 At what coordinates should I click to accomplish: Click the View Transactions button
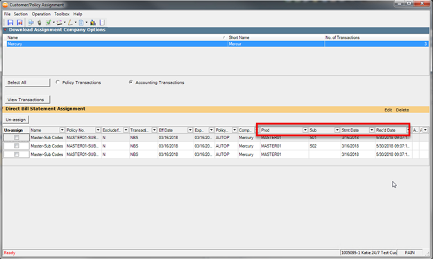click(x=27, y=100)
